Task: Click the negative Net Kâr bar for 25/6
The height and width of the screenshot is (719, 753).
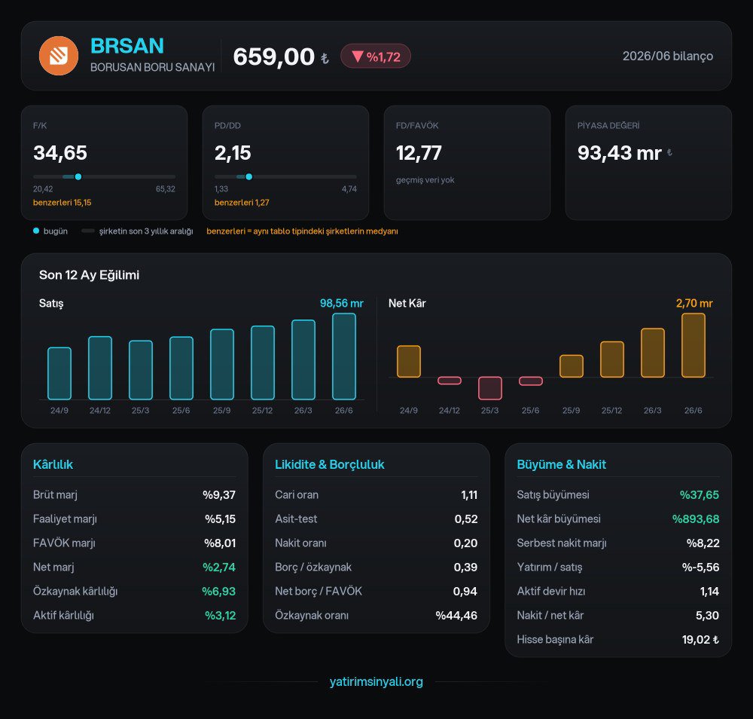Action: click(531, 381)
